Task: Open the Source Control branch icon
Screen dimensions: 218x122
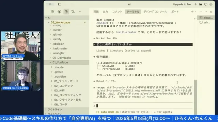Action: pyautogui.click(x=73, y=12)
